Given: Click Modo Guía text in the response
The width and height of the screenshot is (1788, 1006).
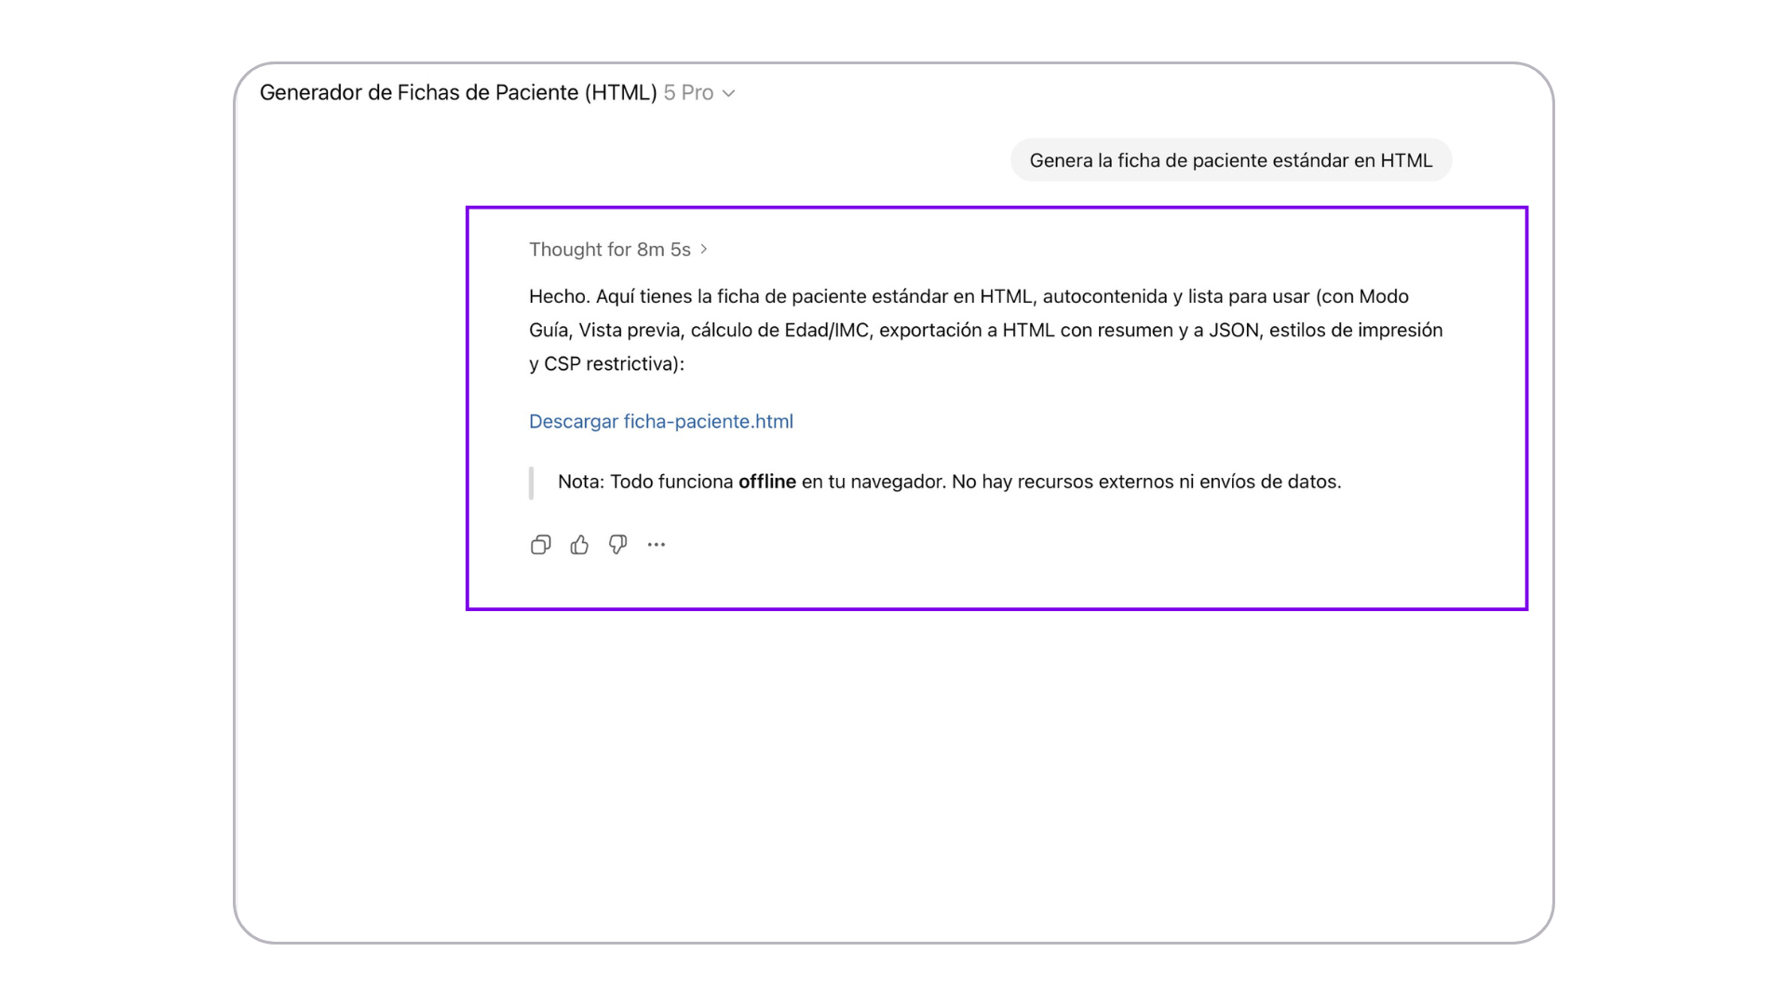Looking at the screenshot, I should pos(1383,297).
